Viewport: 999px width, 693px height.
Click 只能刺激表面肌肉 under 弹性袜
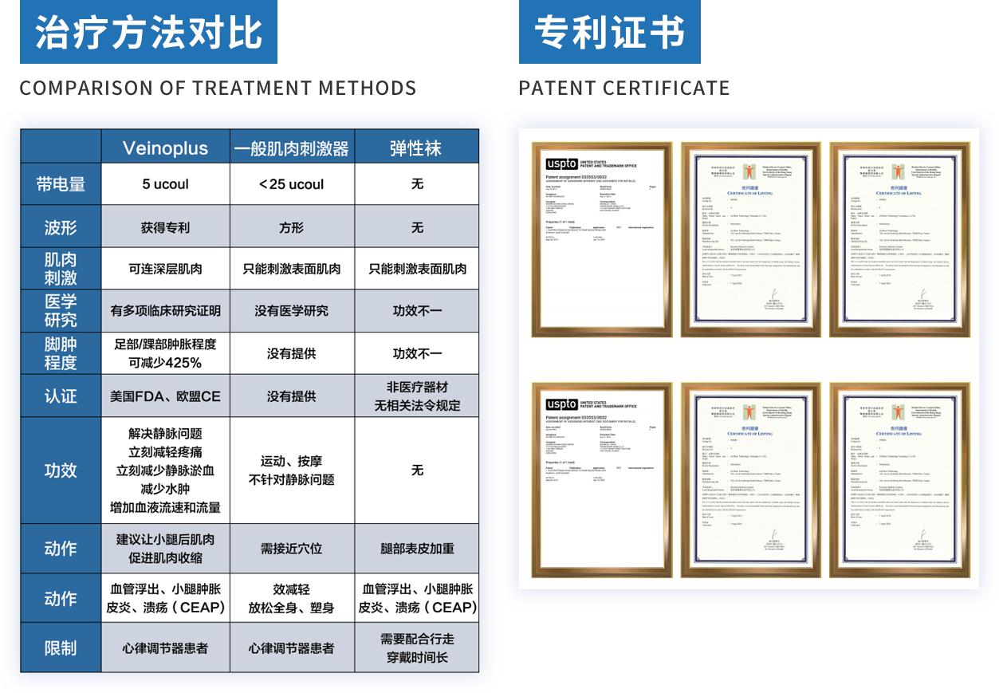pos(416,269)
